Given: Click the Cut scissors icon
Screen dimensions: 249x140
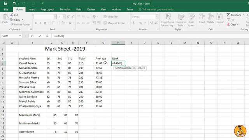Looking at the screenshot, I should (x=12, y=15).
